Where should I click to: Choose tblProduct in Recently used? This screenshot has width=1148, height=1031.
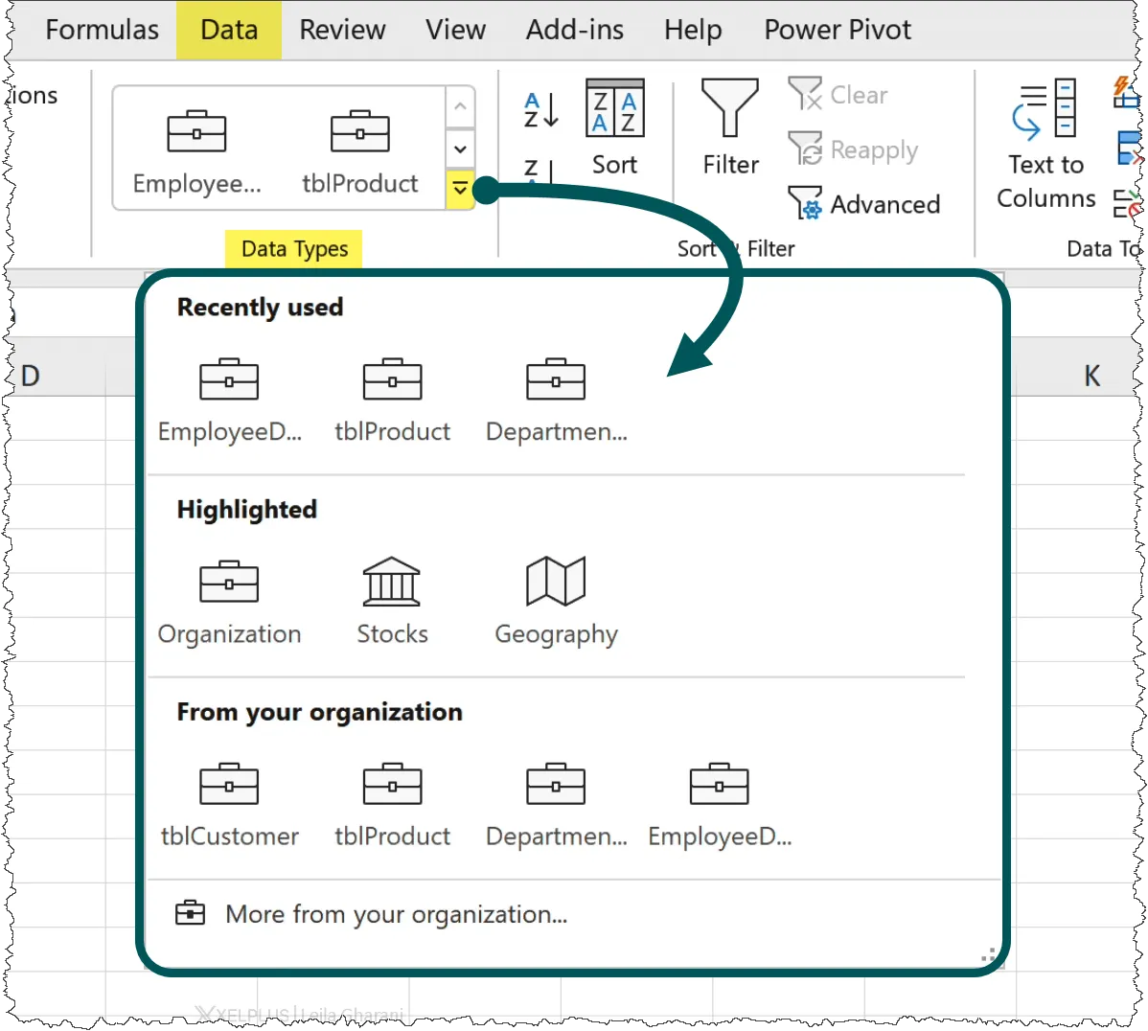point(392,380)
